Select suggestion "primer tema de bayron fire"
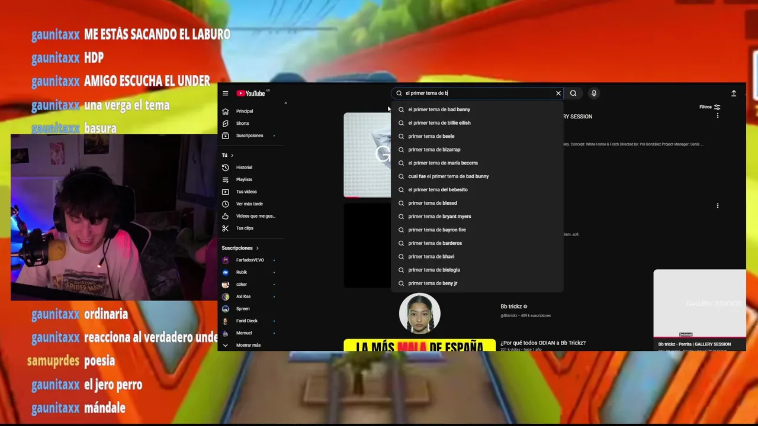The height and width of the screenshot is (426, 758). 477,230
